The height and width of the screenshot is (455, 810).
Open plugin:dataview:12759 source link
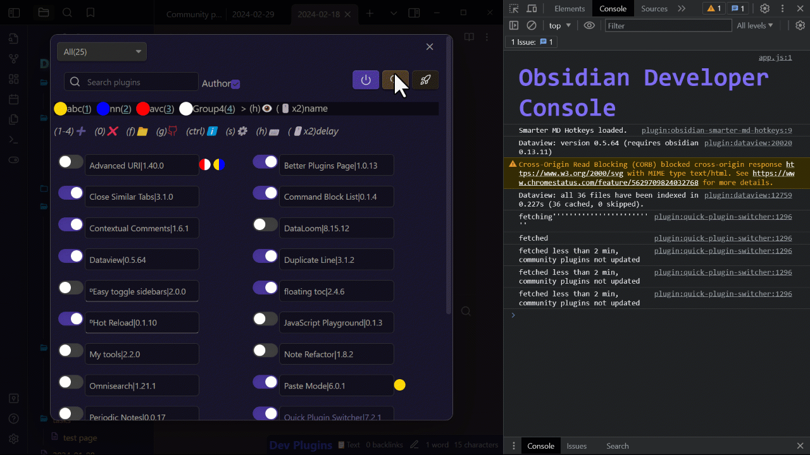[748, 195]
